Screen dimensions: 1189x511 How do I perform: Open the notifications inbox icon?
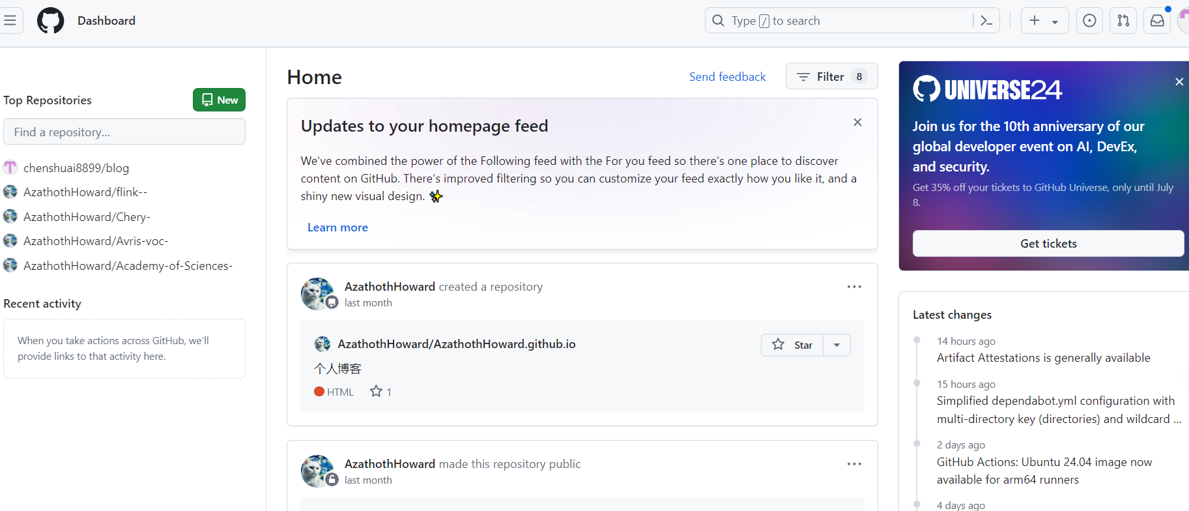point(1157,21)
